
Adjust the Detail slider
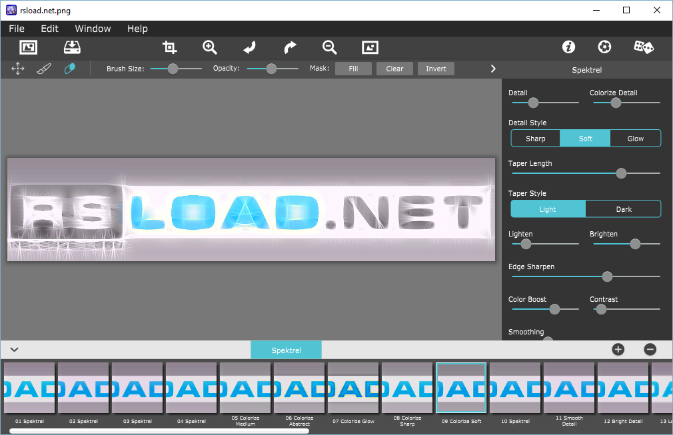pos(546,103)
